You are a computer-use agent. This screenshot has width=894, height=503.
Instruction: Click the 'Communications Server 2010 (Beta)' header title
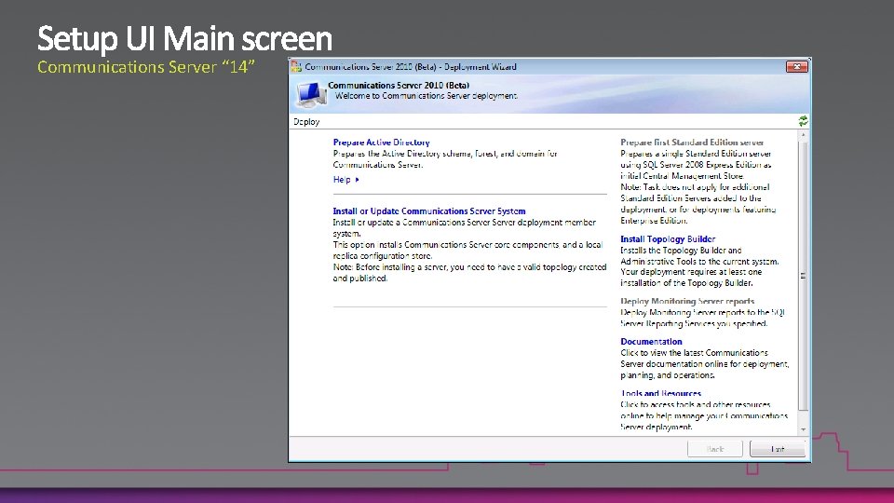[399, 86]
